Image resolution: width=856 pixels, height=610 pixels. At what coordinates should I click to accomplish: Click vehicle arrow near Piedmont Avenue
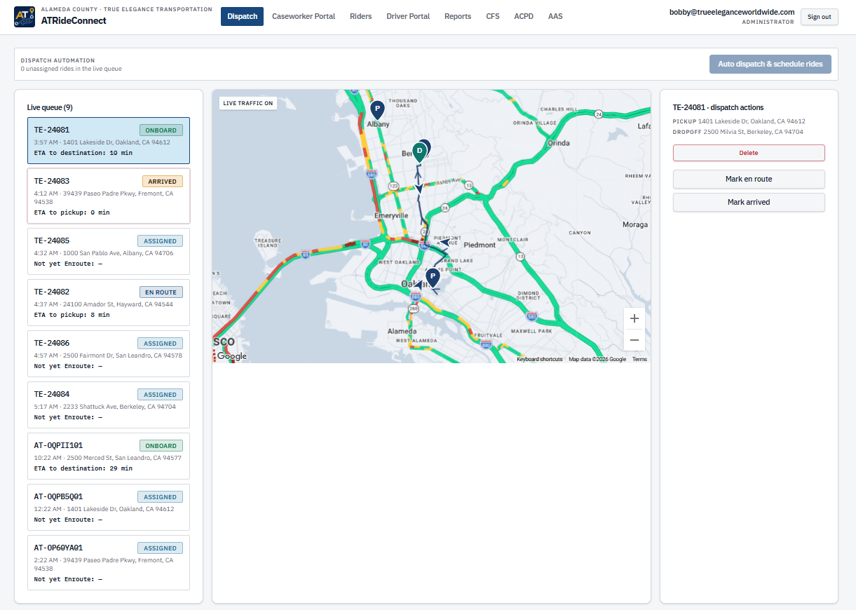click(x=444, y=242)
